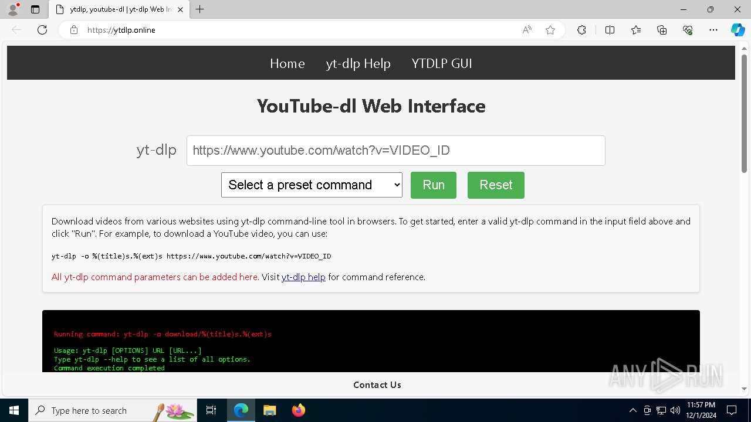Add this page to favorites with the star

550,30
